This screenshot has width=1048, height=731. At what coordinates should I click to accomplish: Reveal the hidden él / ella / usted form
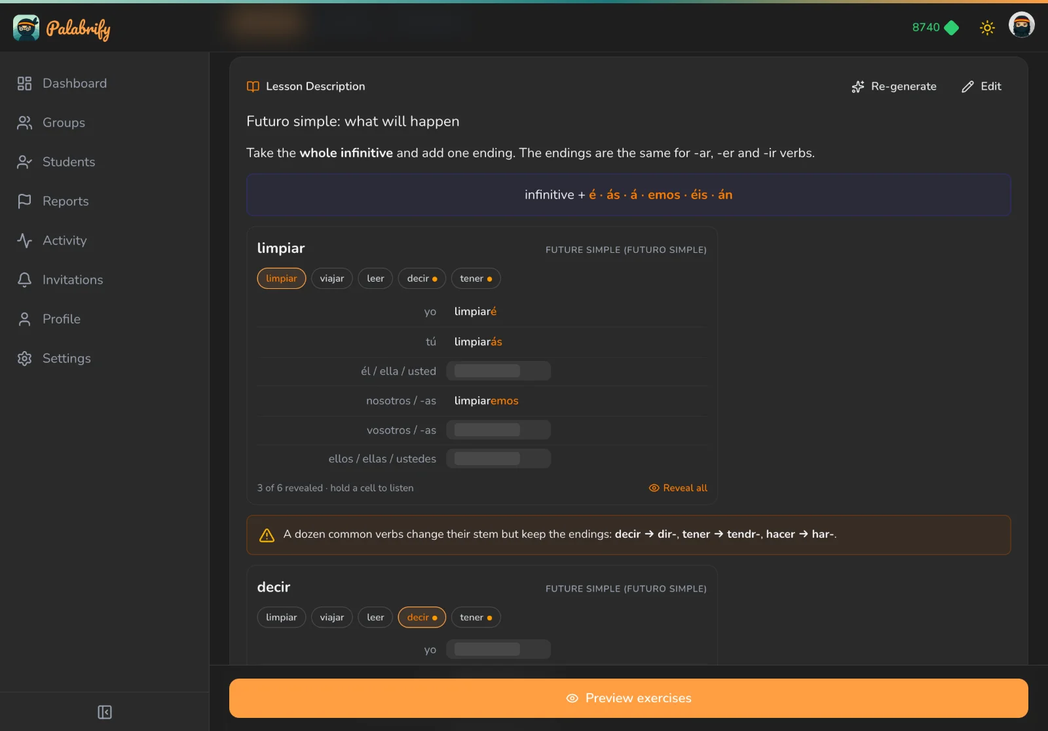point(498,371)
